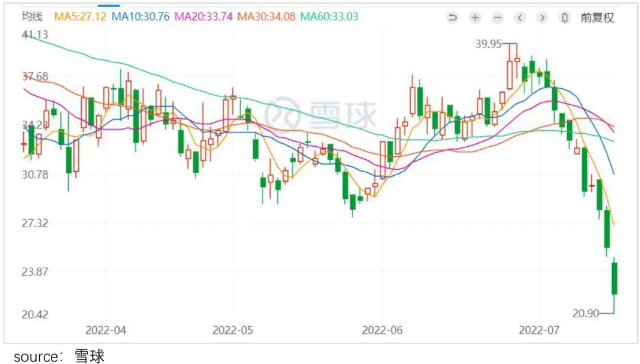Toggle the MA5 moving average line
This screenshot has width=640, height=364.
click(x=81, y=17)
